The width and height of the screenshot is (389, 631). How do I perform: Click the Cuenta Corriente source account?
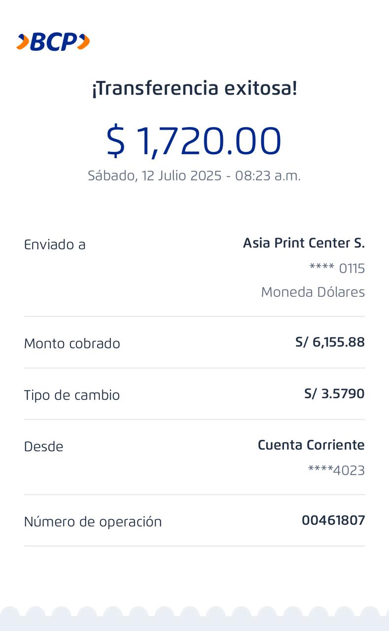[311, 445]
